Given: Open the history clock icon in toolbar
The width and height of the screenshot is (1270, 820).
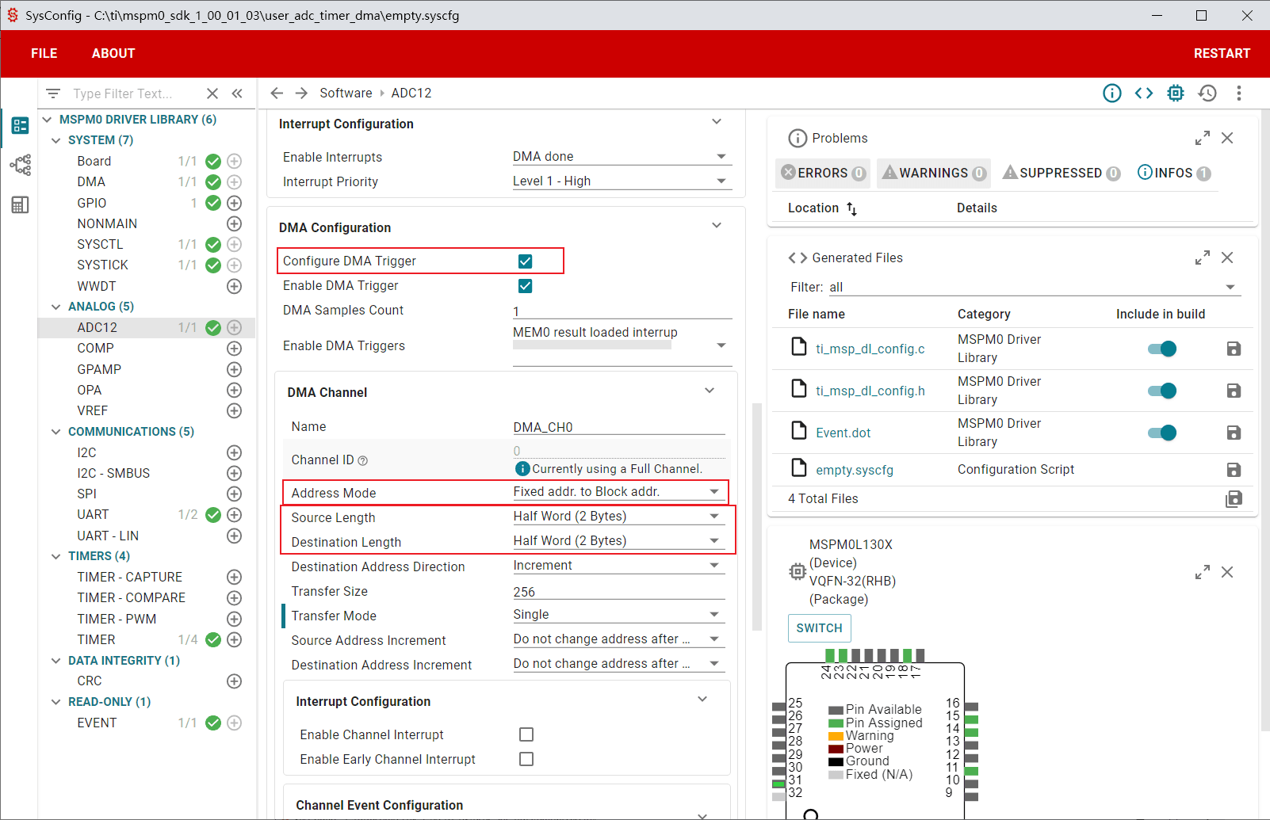Looking at the screenshot, I should (x=1207, y=93).
